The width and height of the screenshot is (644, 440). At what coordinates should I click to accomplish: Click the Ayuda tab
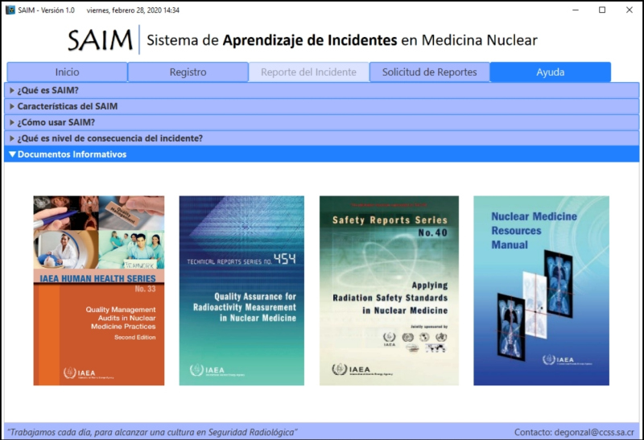tap(550, 72)
